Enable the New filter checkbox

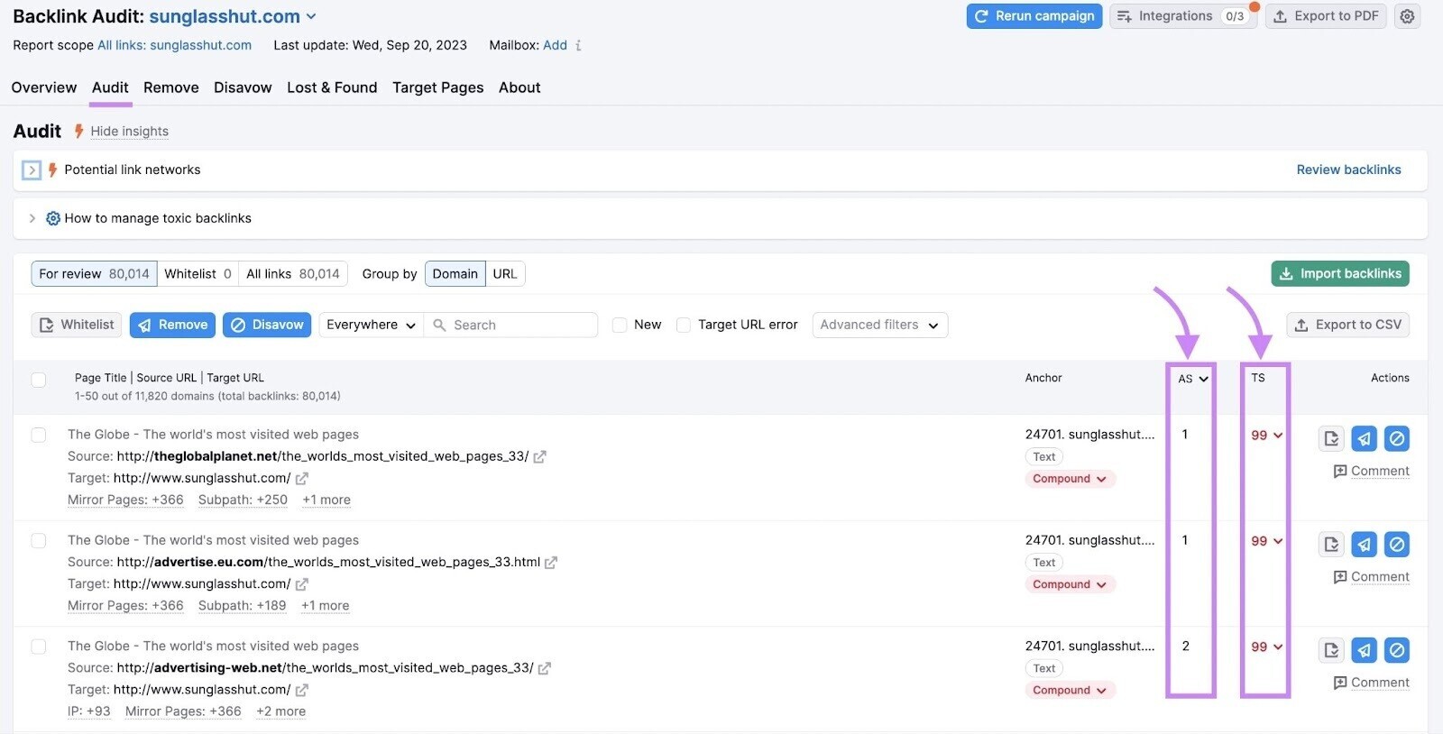pos(620,325)
